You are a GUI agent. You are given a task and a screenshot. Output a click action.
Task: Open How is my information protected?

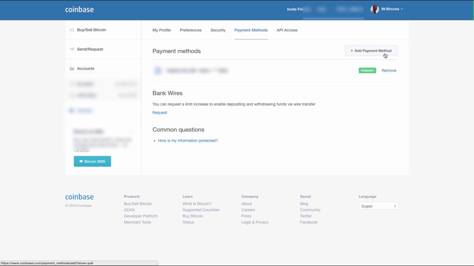point(188,141)
